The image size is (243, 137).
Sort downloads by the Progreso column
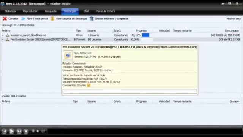[141, 31]
